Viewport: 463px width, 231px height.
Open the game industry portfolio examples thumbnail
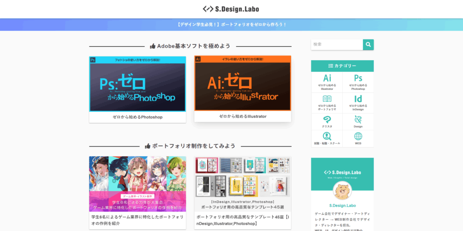tap(137, 184)
